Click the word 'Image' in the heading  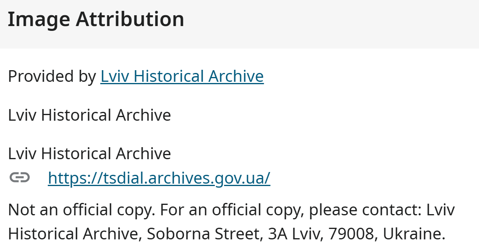click(x=39, y=20)
